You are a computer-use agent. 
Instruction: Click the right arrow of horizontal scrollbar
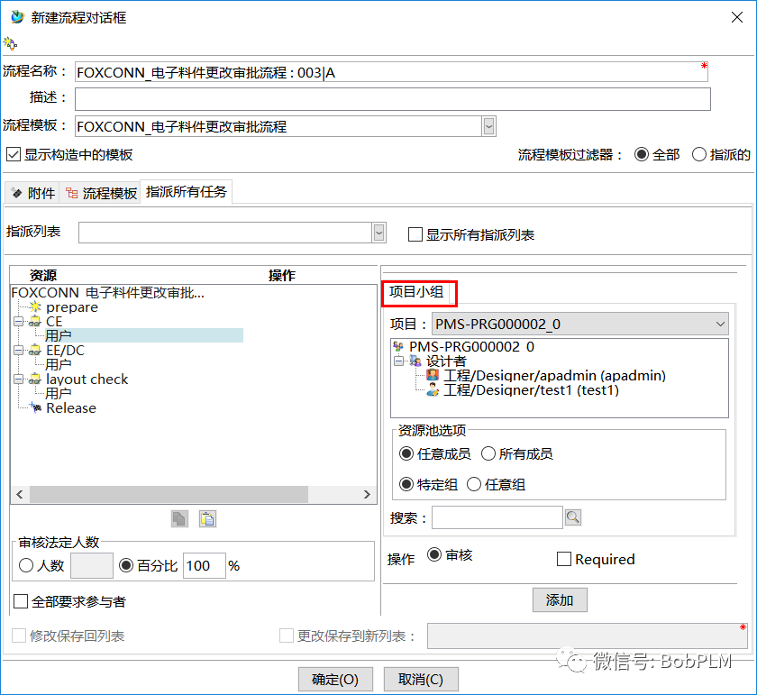coord(367,494)
